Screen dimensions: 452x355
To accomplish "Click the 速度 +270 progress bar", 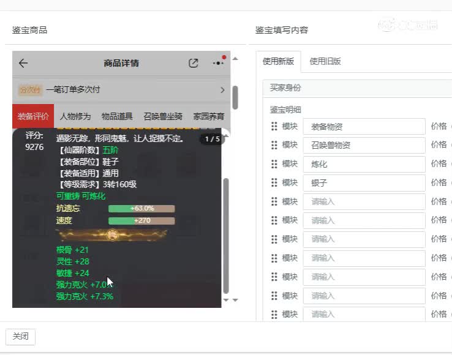I will (x=141, y=221).
